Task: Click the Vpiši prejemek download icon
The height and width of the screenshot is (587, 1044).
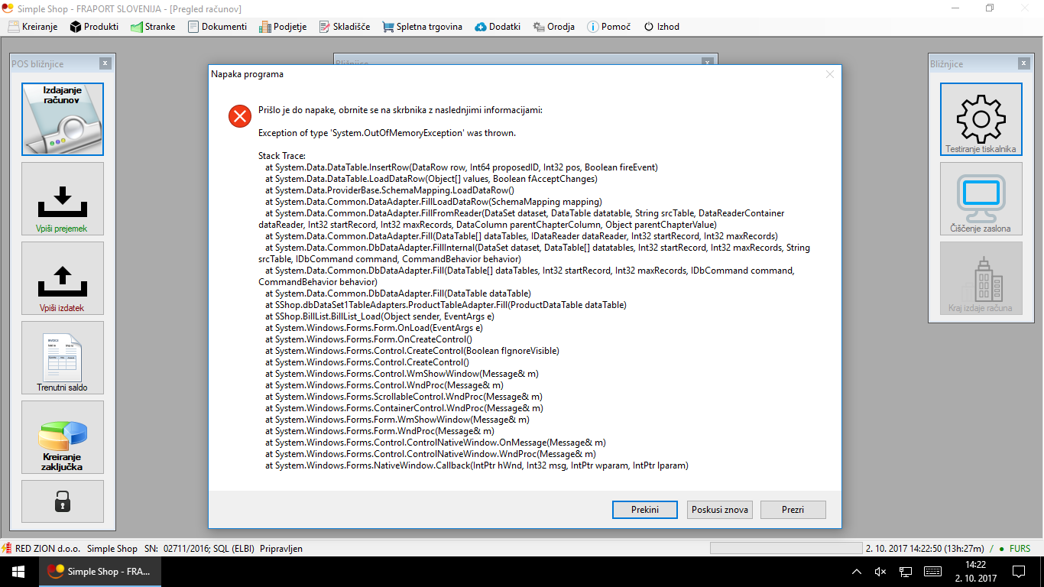Action: click(x=63, y=199)
